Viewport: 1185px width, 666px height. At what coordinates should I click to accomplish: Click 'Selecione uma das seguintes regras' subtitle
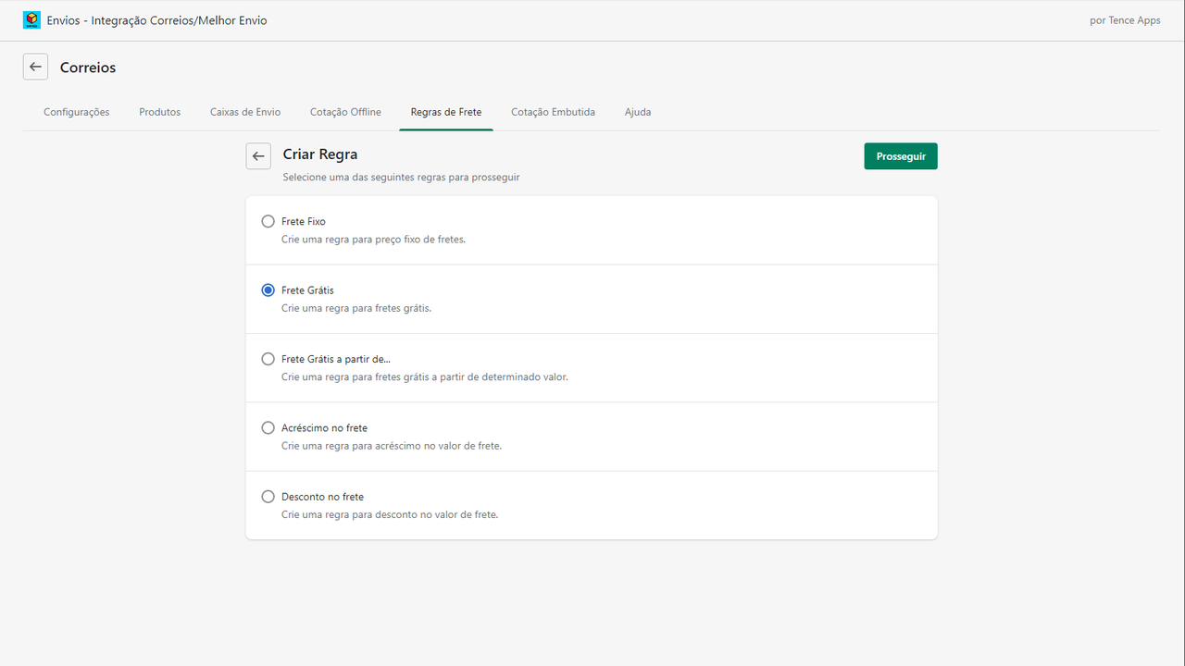click(x=401, y=177)
